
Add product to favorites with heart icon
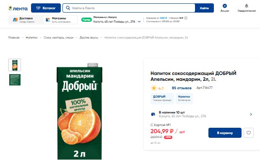249,133
